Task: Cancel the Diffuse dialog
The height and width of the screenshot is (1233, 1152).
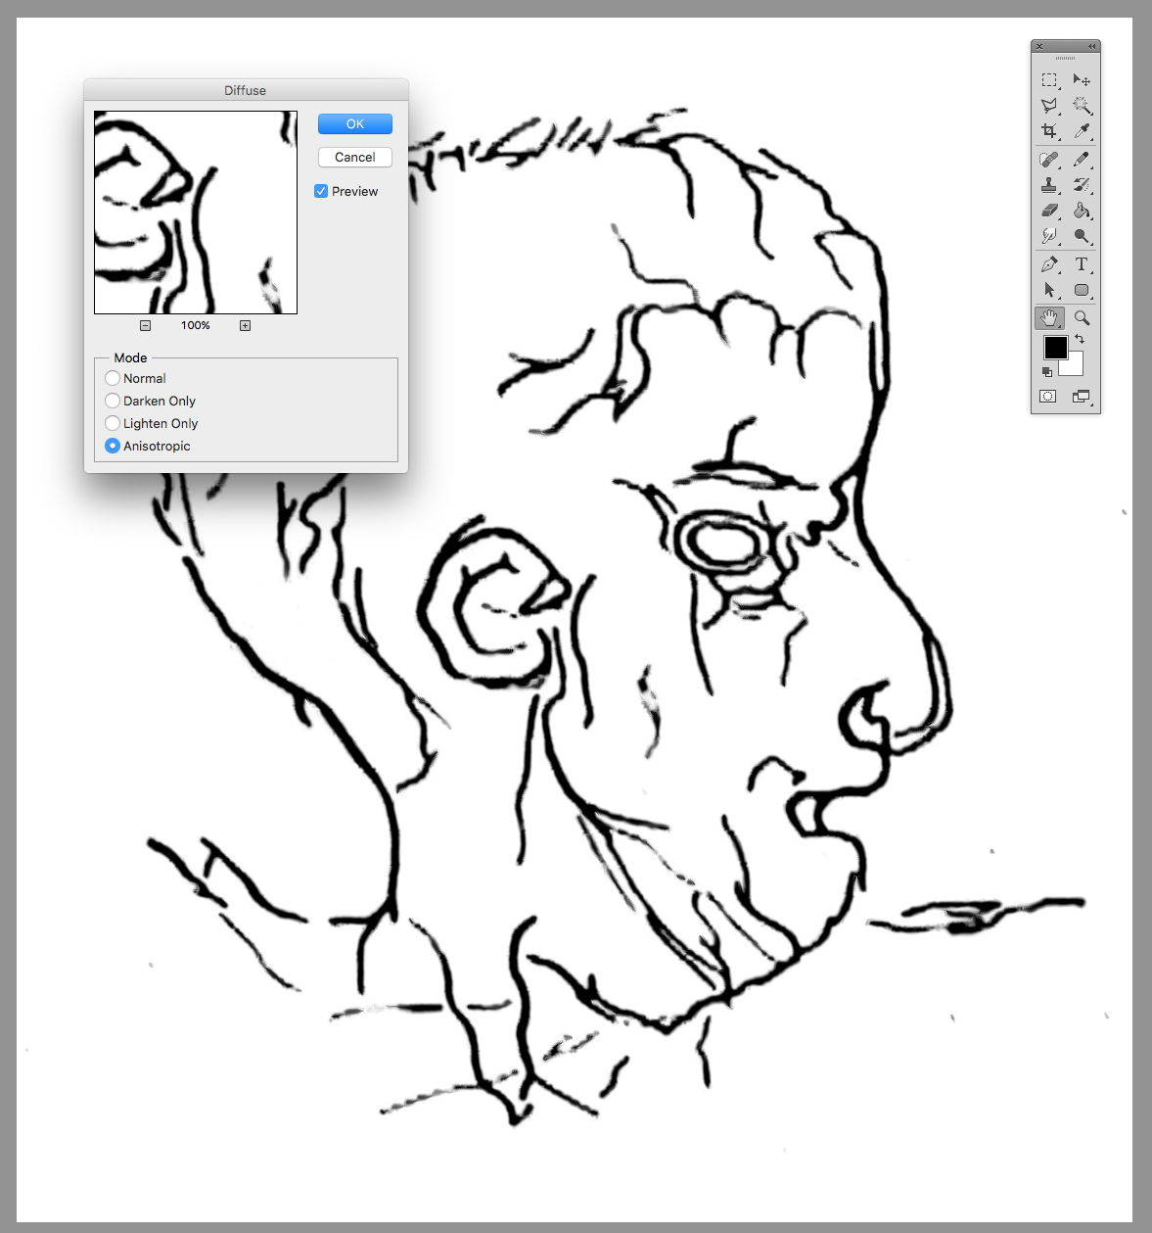Action: point(355,157)
